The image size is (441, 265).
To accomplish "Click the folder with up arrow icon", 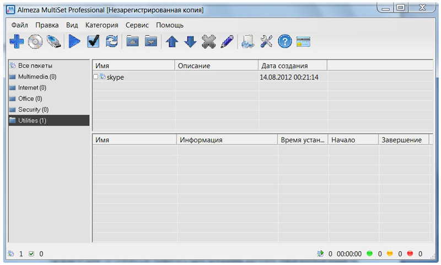I will (x=132, y=41).
